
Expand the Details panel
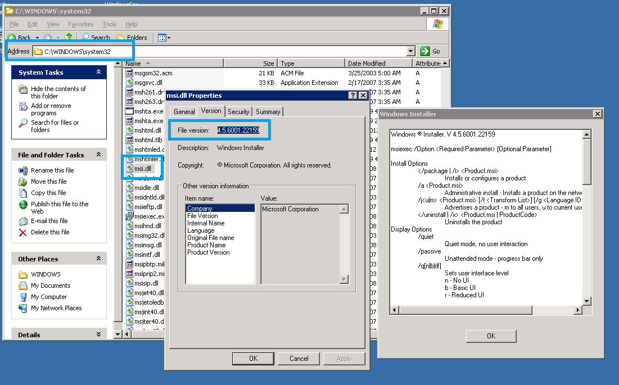pos(98,334)
